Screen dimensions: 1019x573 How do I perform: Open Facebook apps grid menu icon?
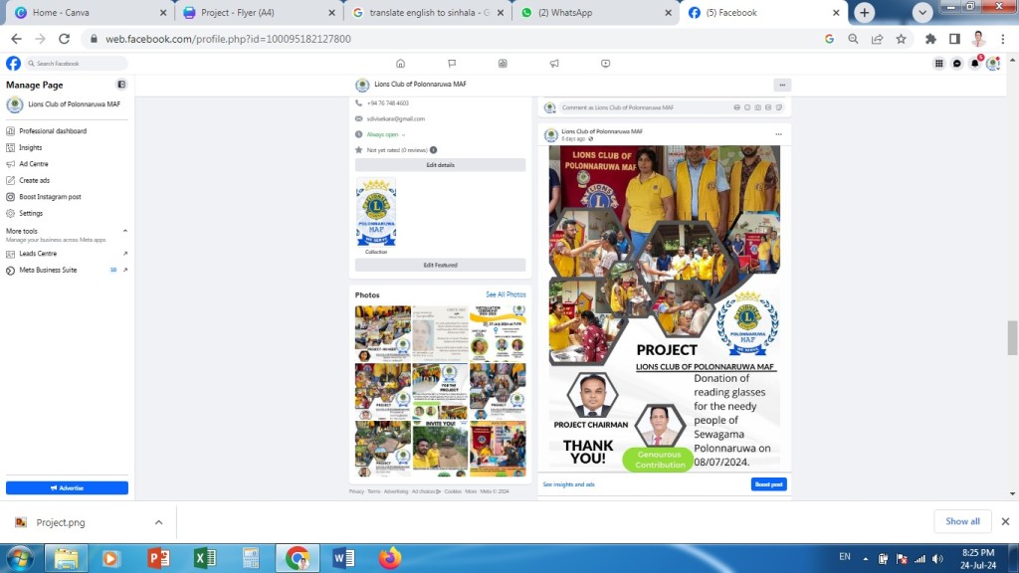939,63
